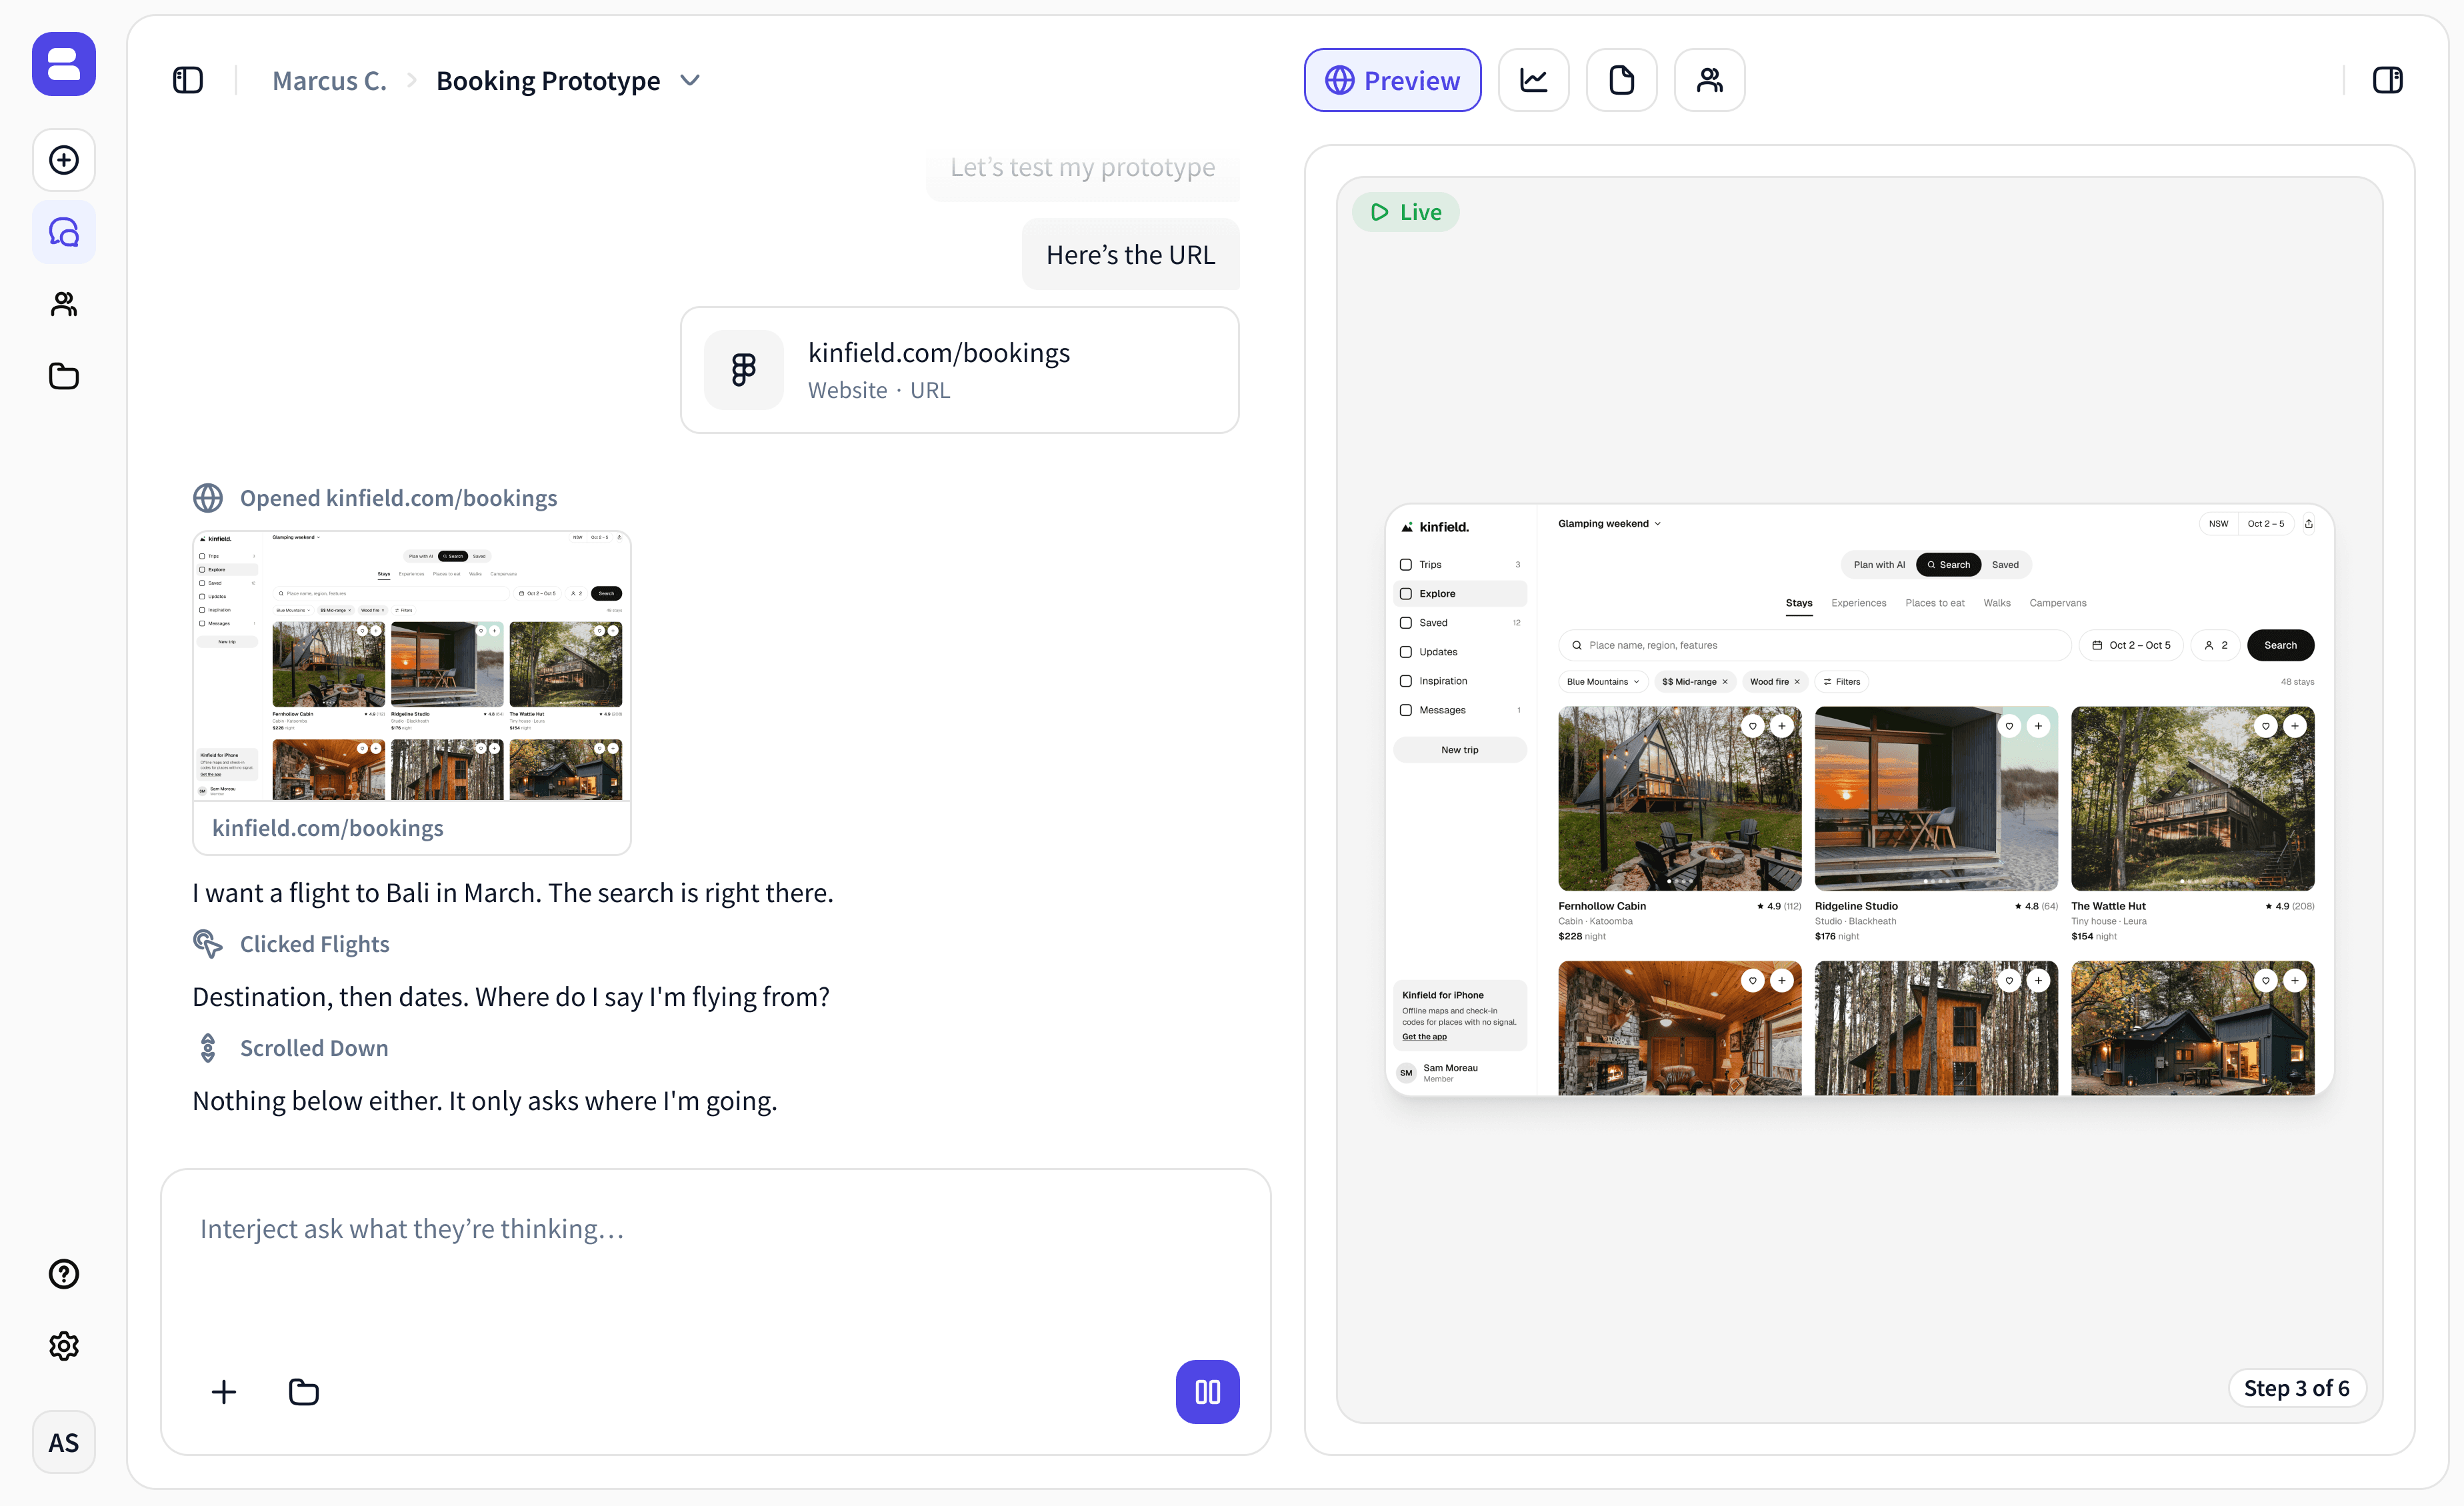Open Oct 2 – Oct 5 date picker in the search row
Screen dimensions: 2464x1506
2131,645
